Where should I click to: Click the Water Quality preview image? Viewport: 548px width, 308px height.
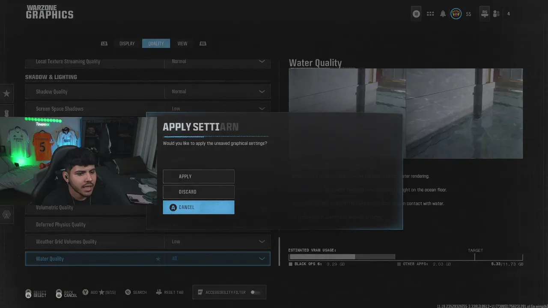coord(406,113)
